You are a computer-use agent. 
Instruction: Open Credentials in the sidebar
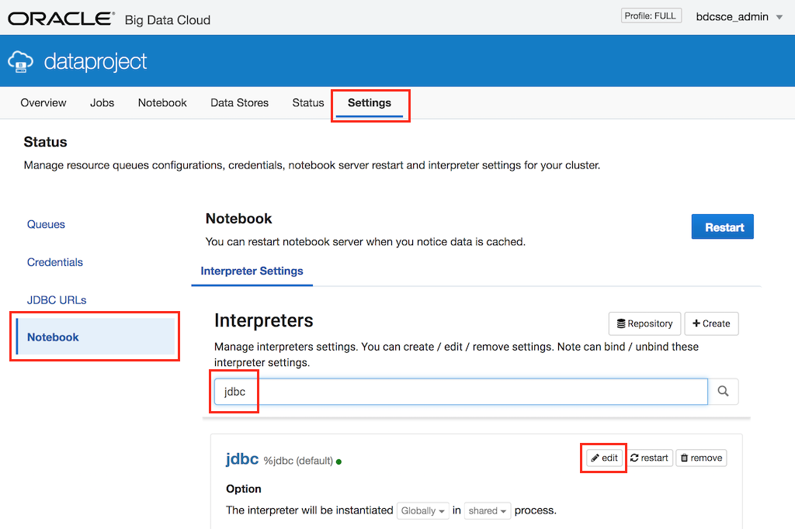(x=55, y=262)
